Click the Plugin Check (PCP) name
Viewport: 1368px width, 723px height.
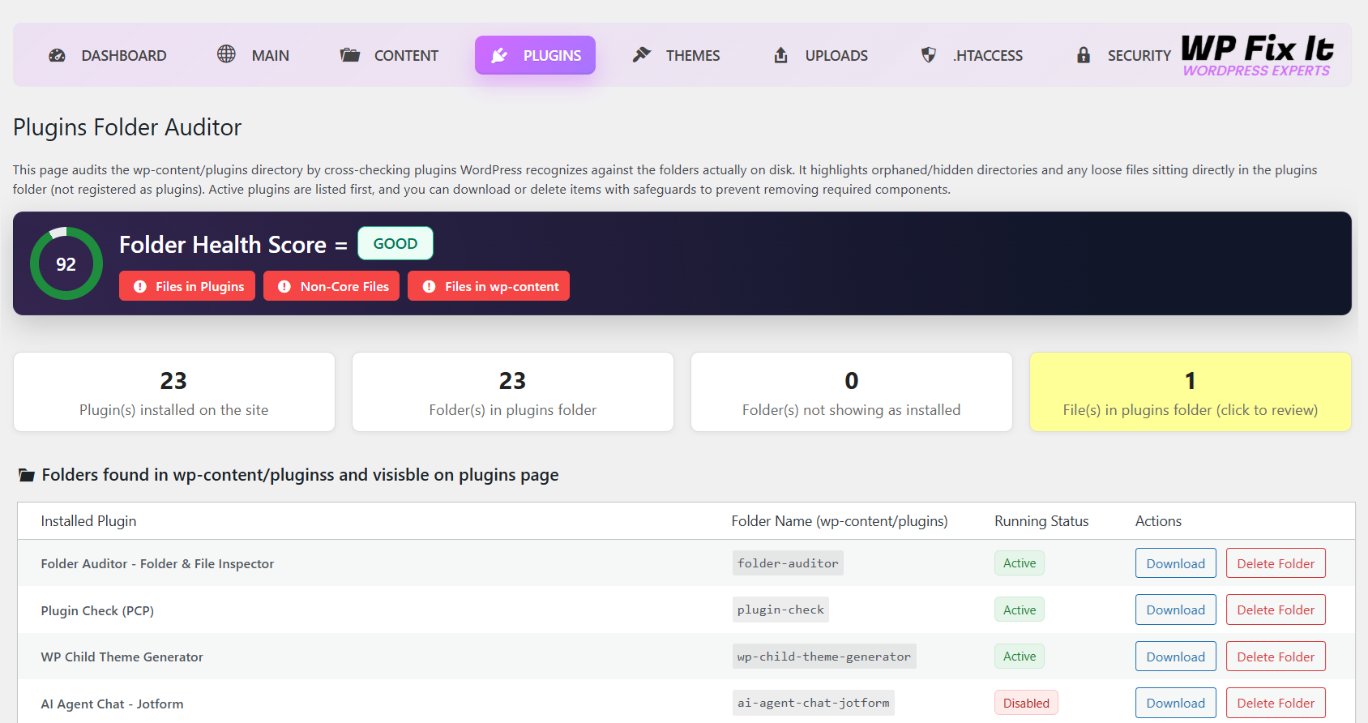pos(97,610)
